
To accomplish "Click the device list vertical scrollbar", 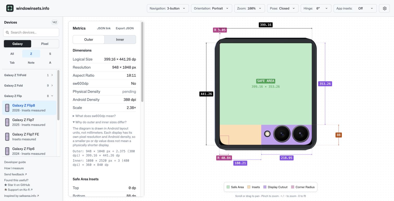I will (x=58, y=95).
